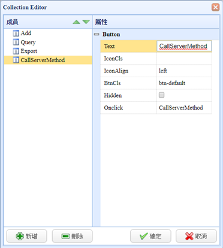Click the 成員 panel header
Image resolution: width=223 pixels, height=248 pixels.
[48, 22]
